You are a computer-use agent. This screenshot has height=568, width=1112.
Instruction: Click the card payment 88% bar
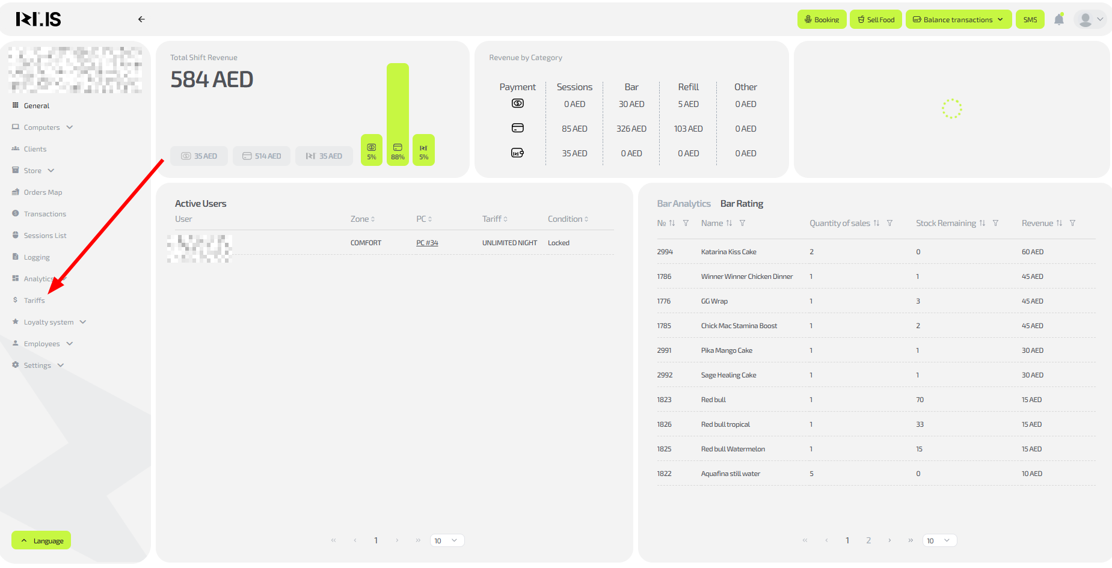[x=398, y=114]
